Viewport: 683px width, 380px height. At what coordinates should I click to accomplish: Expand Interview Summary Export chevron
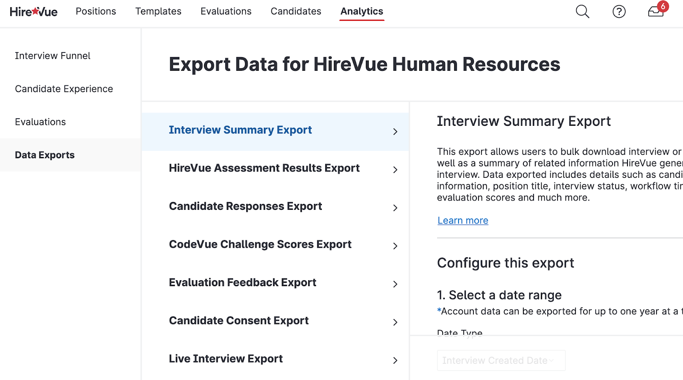coord(395,131)
